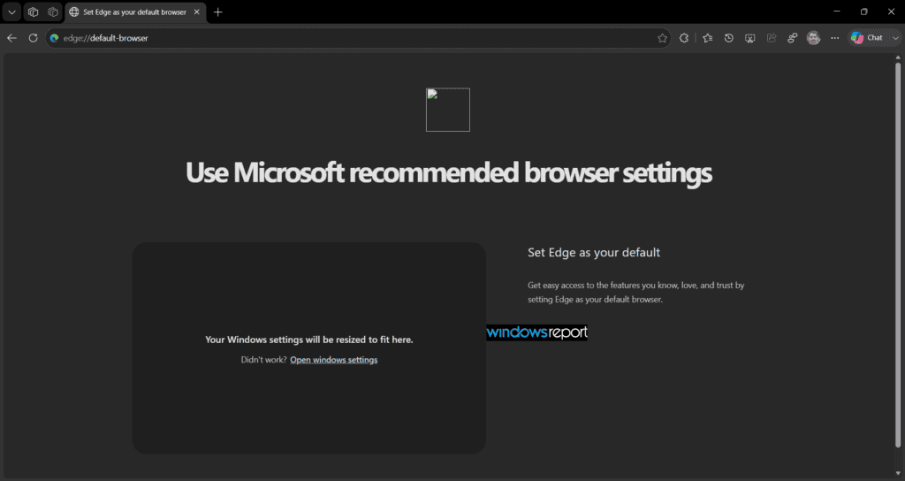
Task: Click the vertical page scrollbar
Action: 898,254
